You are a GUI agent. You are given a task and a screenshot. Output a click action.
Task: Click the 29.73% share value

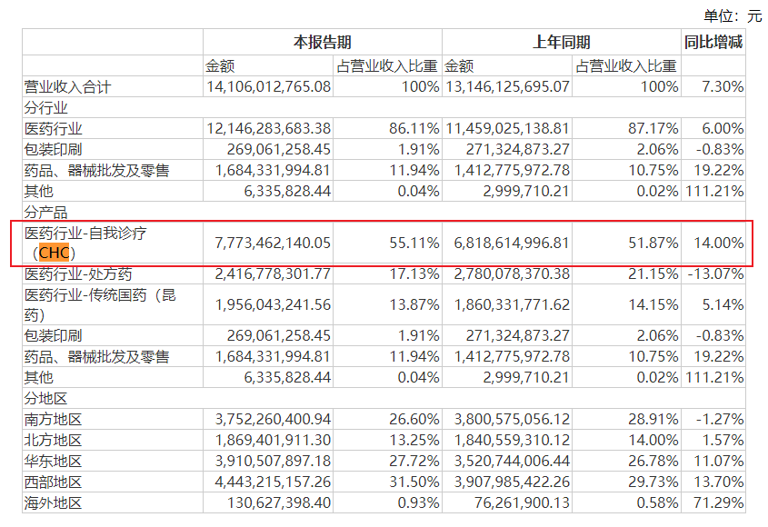[x=653, y=482]
